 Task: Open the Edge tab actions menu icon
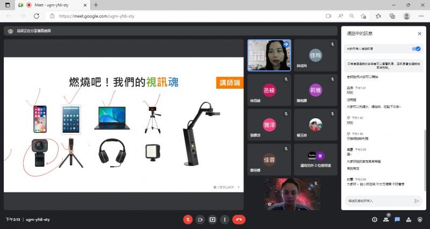pyautogui.click(x=8, y=5)
